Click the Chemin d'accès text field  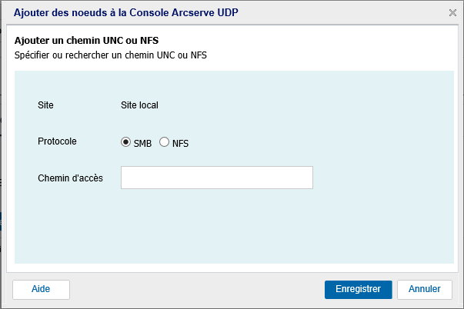[x=217, y=178]
